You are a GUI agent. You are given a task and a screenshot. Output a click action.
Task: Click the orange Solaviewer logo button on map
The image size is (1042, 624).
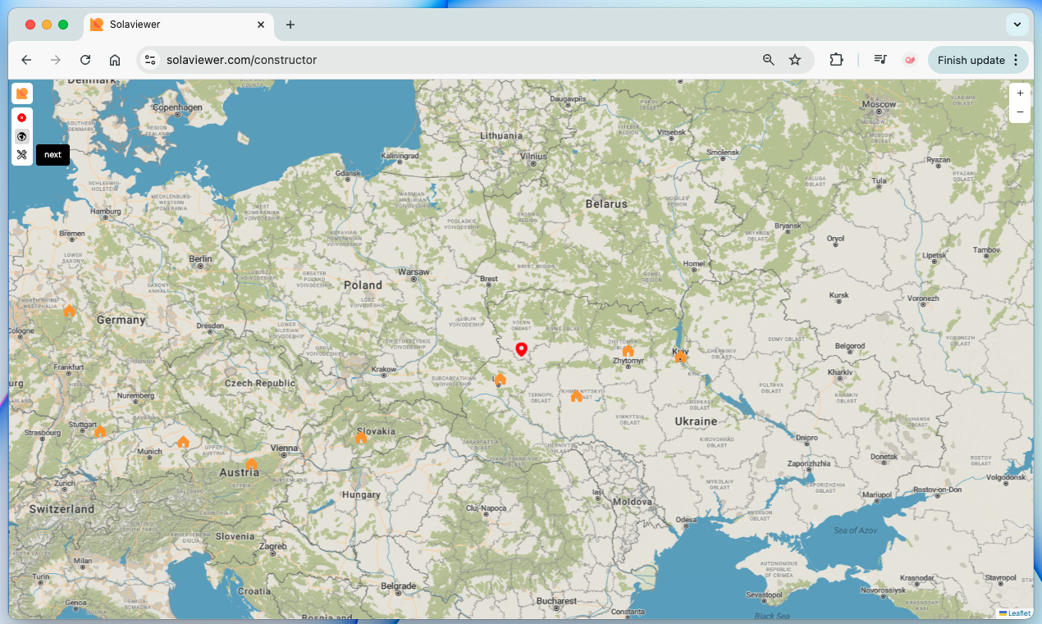pyautogui.click(x=22, y=93)
